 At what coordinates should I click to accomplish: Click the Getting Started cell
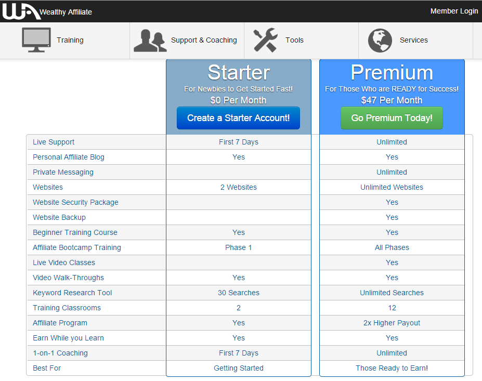point(239,368)
